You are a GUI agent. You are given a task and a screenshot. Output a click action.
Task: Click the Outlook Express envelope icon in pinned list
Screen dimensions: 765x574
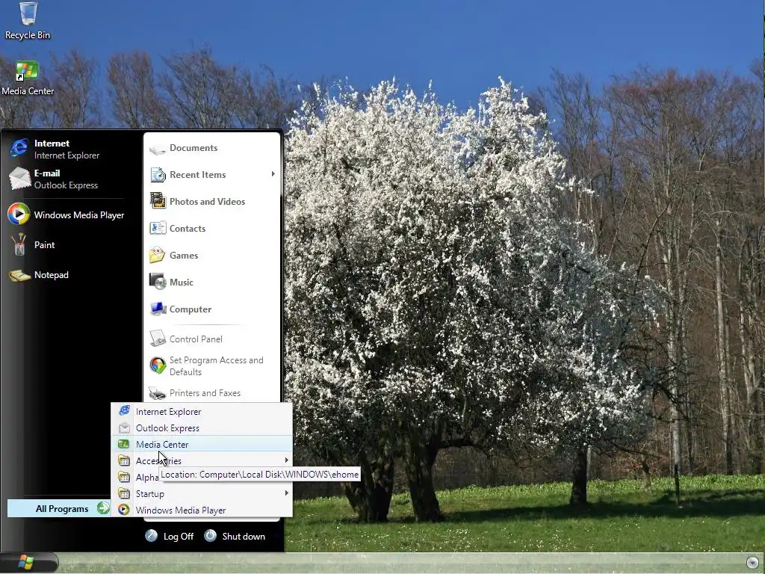[19, 178]
